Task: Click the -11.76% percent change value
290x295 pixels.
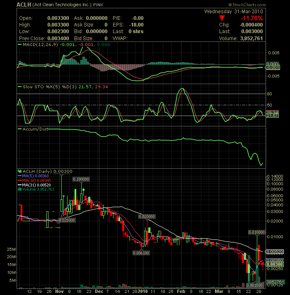Action: tap(251, 18)
